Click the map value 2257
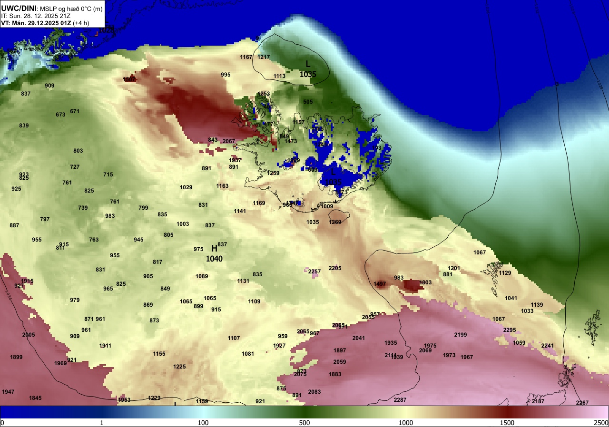 pos(314,272)
